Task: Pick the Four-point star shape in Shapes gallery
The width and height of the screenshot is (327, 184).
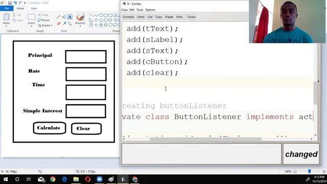Action: tap(96, 25)
